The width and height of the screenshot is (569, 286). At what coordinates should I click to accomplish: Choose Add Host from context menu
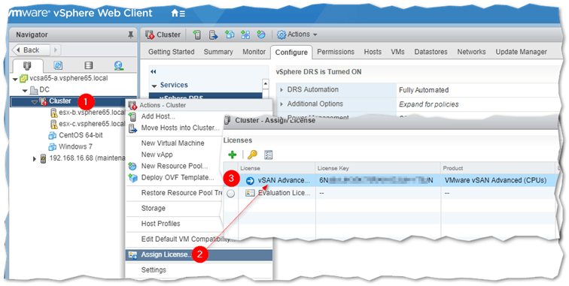(x=158, y=116)
